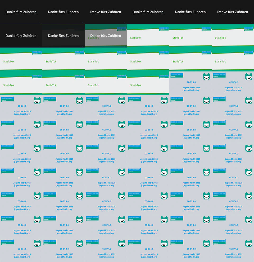254x262 pixels.
Task: Click the first "Danke fürs Zuhören" thumbnail in the top row
Action: click(x=21, y=12)
